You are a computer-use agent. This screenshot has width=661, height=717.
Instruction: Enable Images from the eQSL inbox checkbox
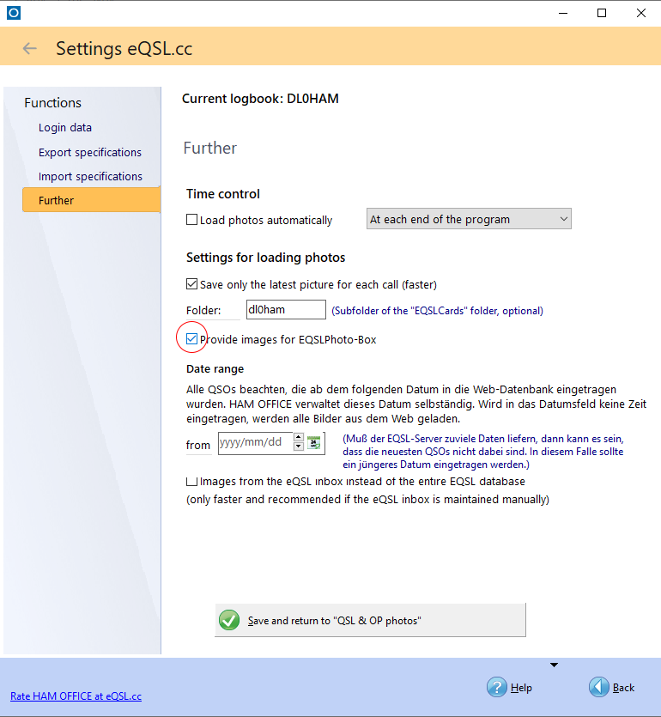(x=192, y=481)
